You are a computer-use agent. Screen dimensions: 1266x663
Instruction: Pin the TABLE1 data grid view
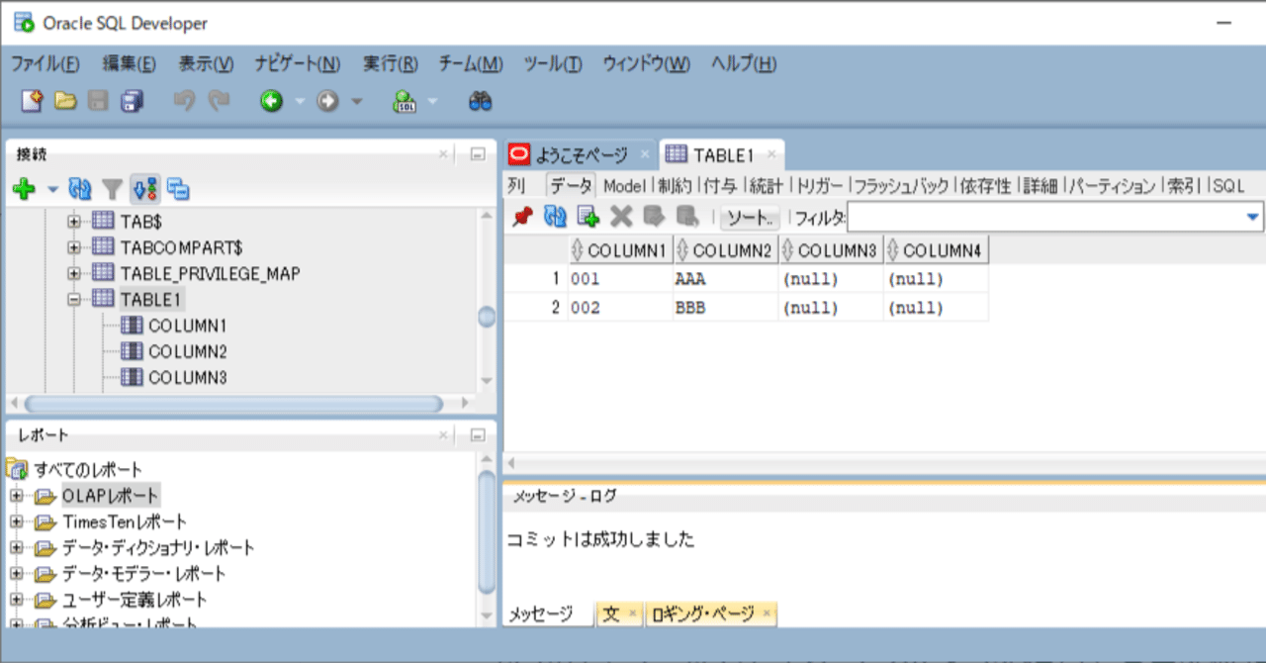point(521,218)
